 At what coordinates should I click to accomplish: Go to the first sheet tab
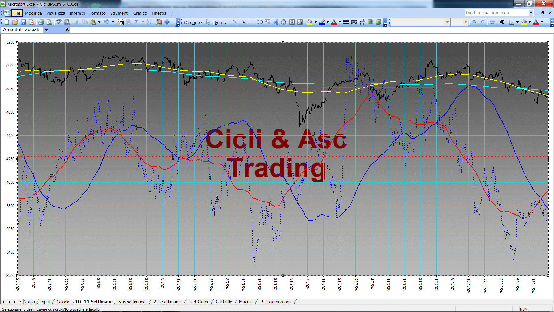pos(3,302)
